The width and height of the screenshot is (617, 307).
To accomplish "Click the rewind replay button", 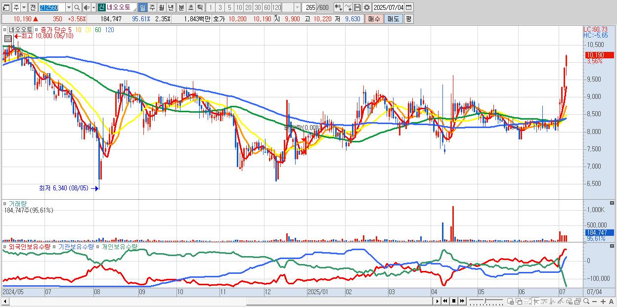I will click(445, 301).
